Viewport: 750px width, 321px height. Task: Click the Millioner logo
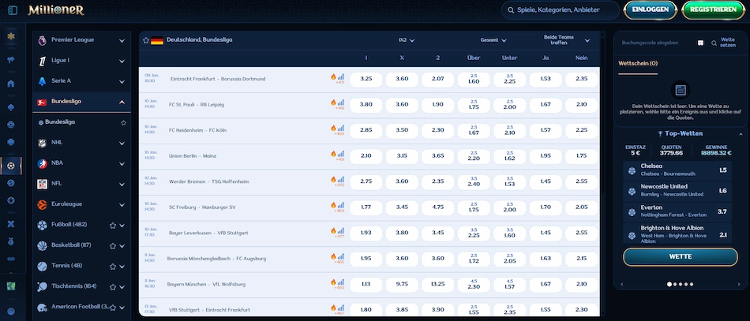coord(56,10)
